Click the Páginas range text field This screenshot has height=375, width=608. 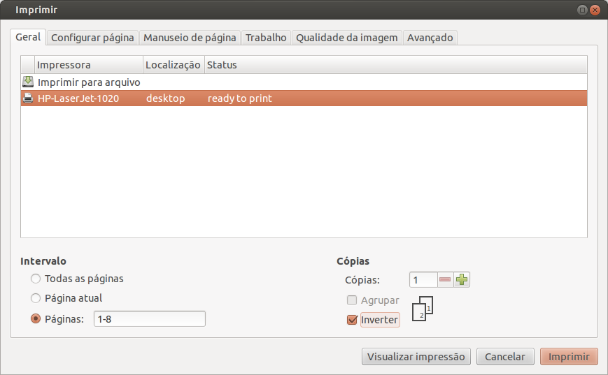(x=150, y=319)
